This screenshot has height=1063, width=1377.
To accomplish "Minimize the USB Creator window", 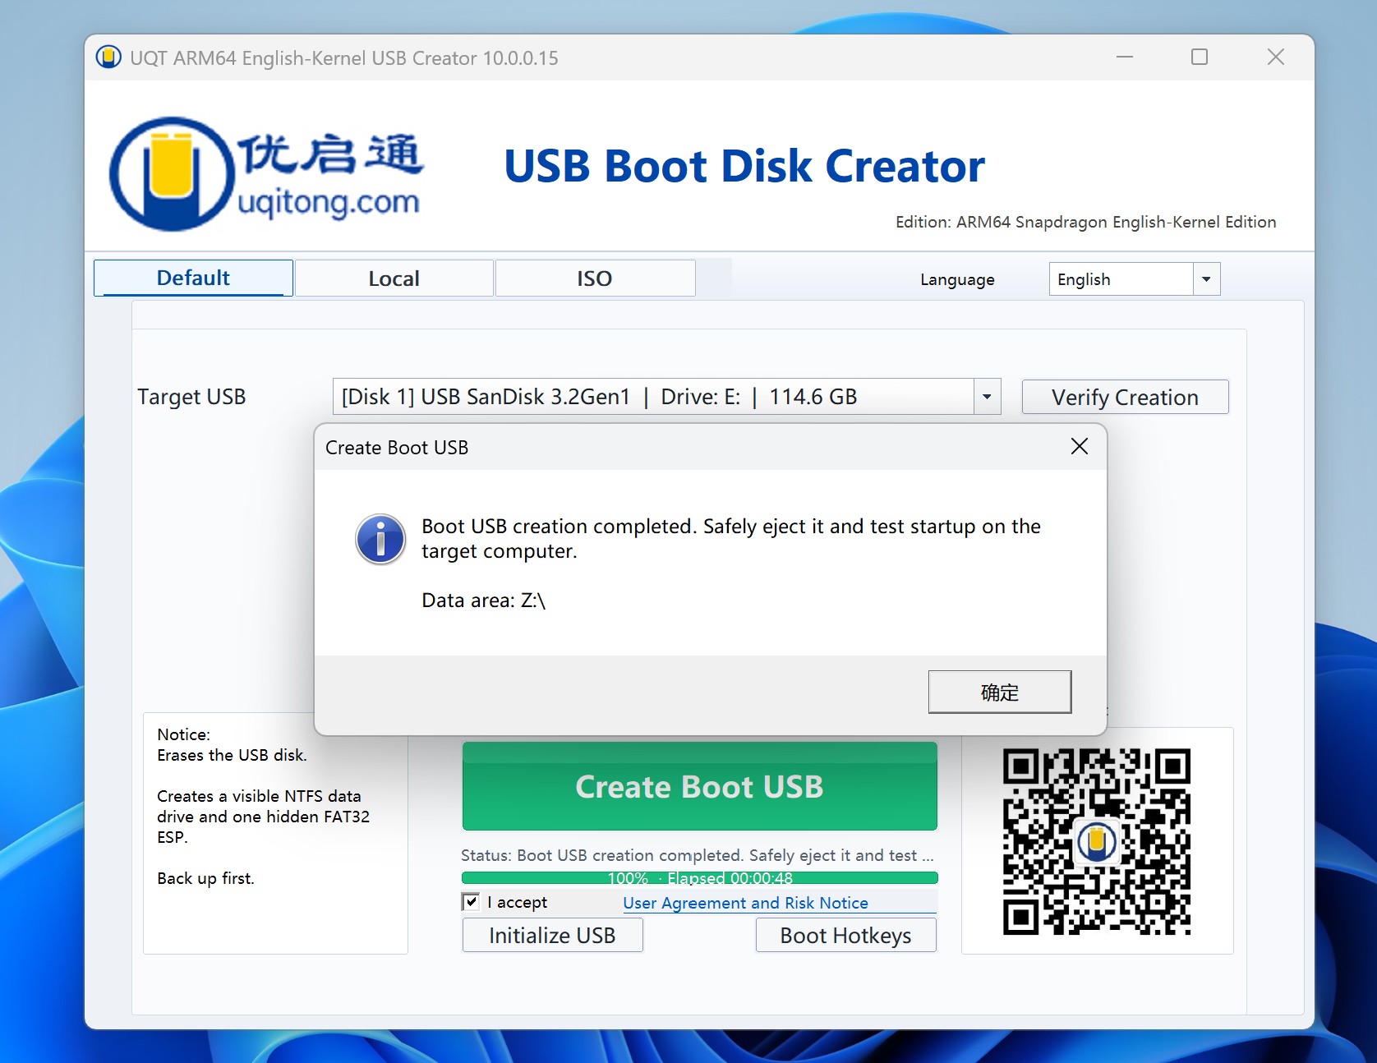I will coord(1125,57).
